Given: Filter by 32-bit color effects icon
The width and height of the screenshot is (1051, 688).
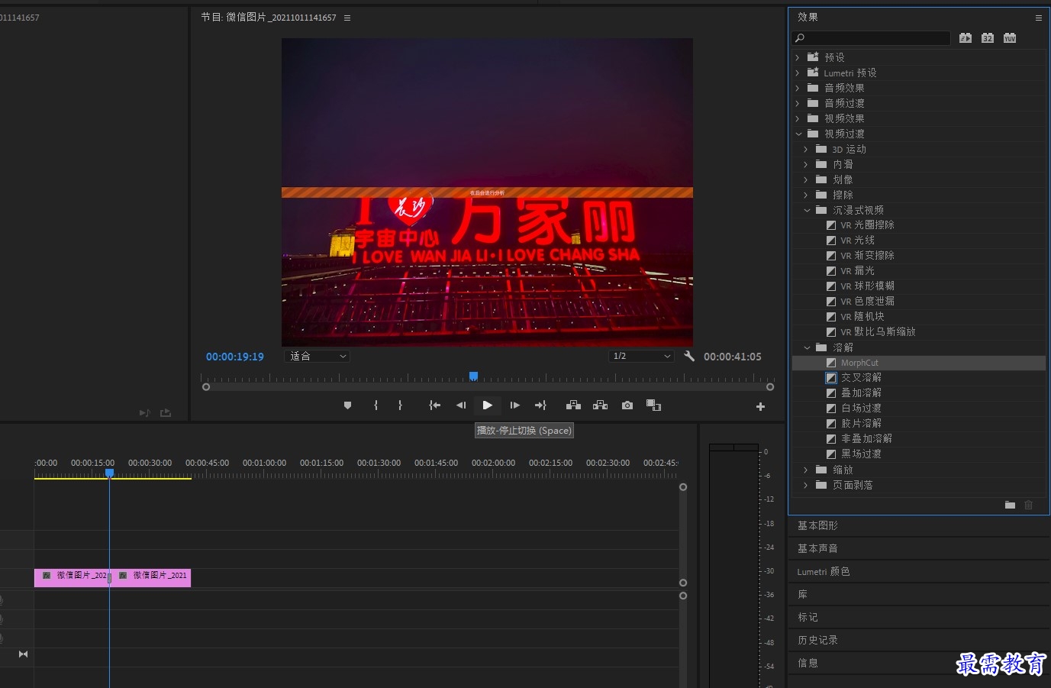Looking at the screenshot, I should click(988, 37).
